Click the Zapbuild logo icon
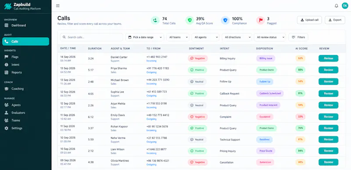 pyautogui.click(x=8, y=7)
